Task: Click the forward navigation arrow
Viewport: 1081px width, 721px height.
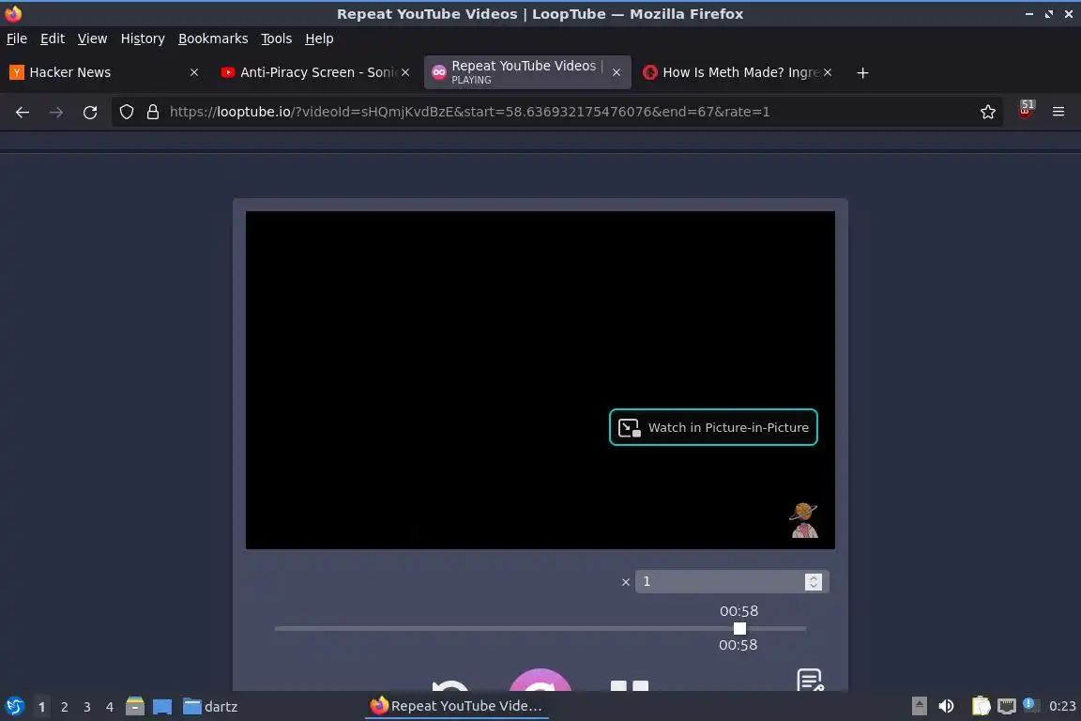Action: pyautogui.click(x=56, y=112)
